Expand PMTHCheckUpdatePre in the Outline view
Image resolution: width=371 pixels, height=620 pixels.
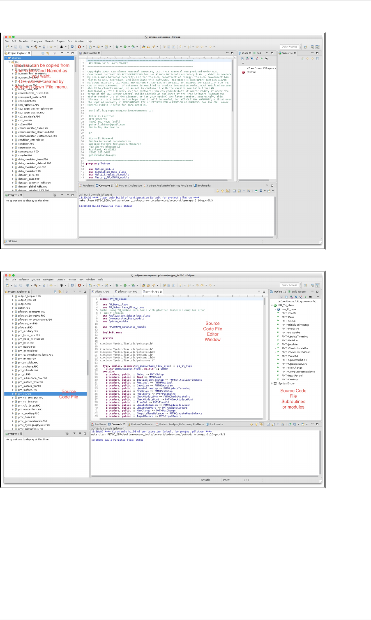tap(275, 348)
